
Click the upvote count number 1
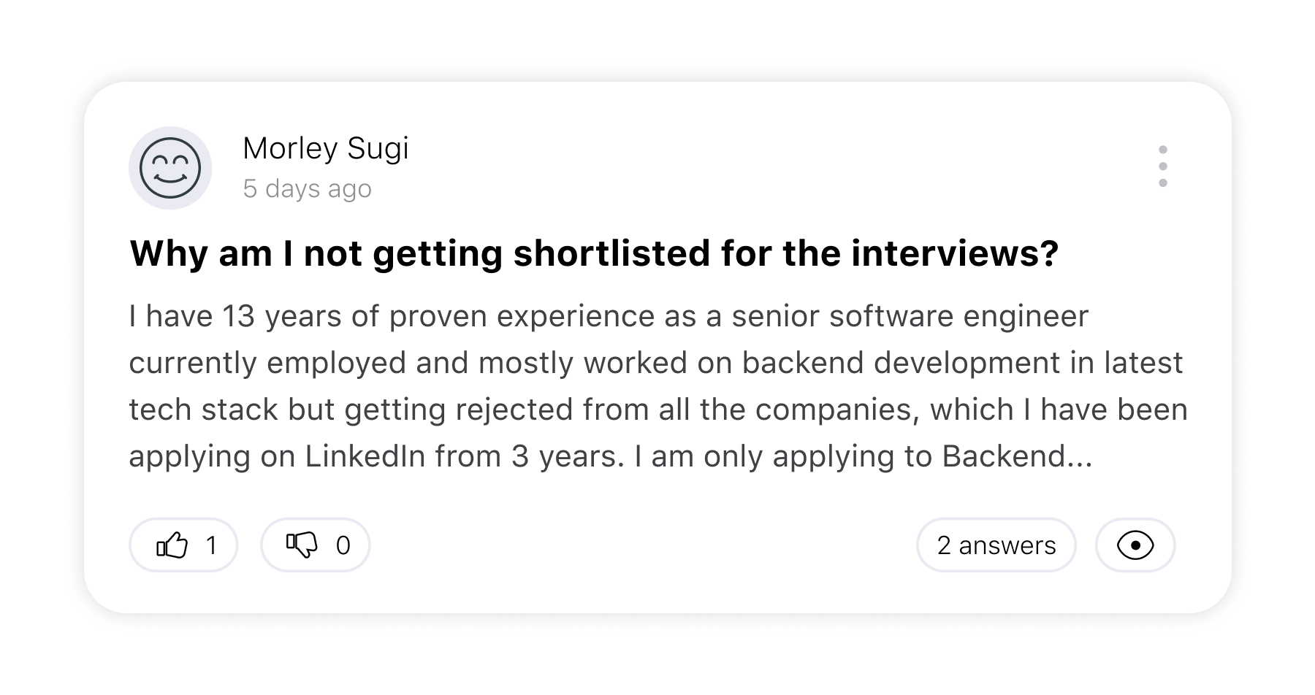pyautogui.click(x=211, y=545)
